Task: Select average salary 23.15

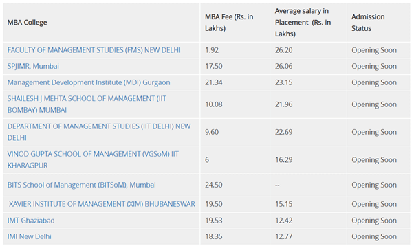Action: (283, 82)
